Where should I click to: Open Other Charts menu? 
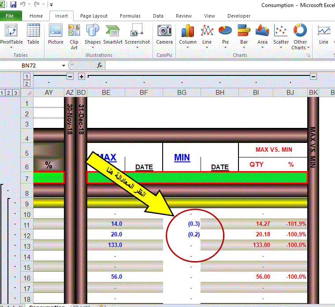[x=300, y=37]
